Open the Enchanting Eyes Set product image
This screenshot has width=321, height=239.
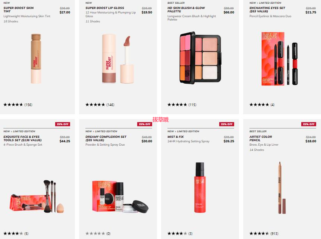pyautogui.click(x=280, y=59)
